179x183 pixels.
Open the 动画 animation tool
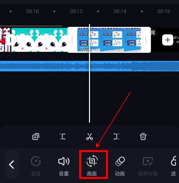tap(120, 166)
